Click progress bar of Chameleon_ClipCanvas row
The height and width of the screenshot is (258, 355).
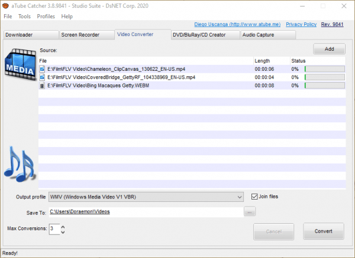point(325,69)
